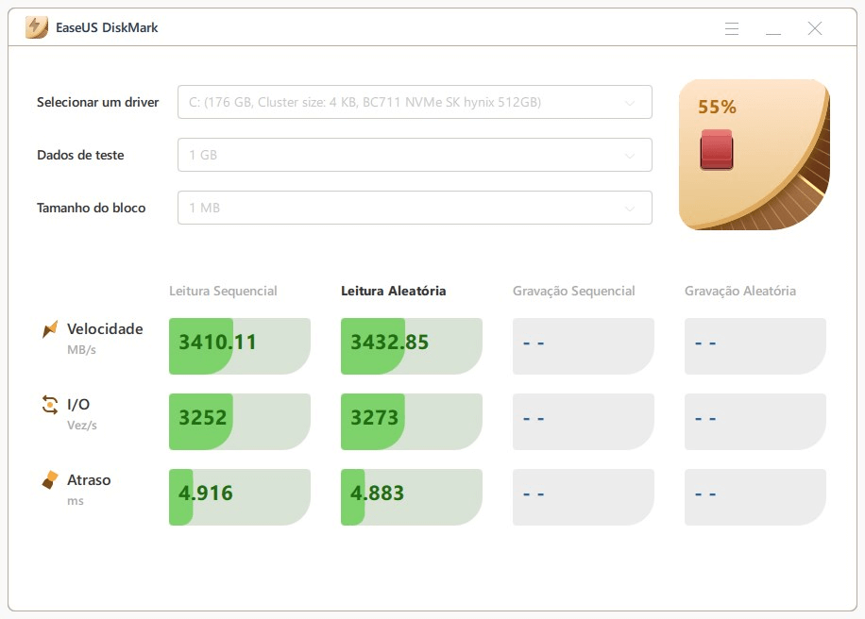Image resolution: width=865 pixels, height=619 pixels.
Task: Open the Tamanho do bloco dropdown
Action: [415, 208]
